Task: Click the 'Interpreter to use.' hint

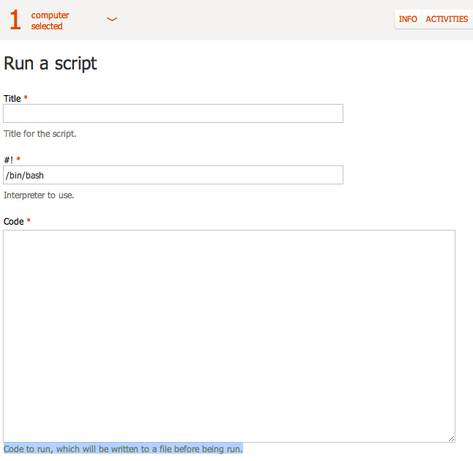Action: [39, 195]
